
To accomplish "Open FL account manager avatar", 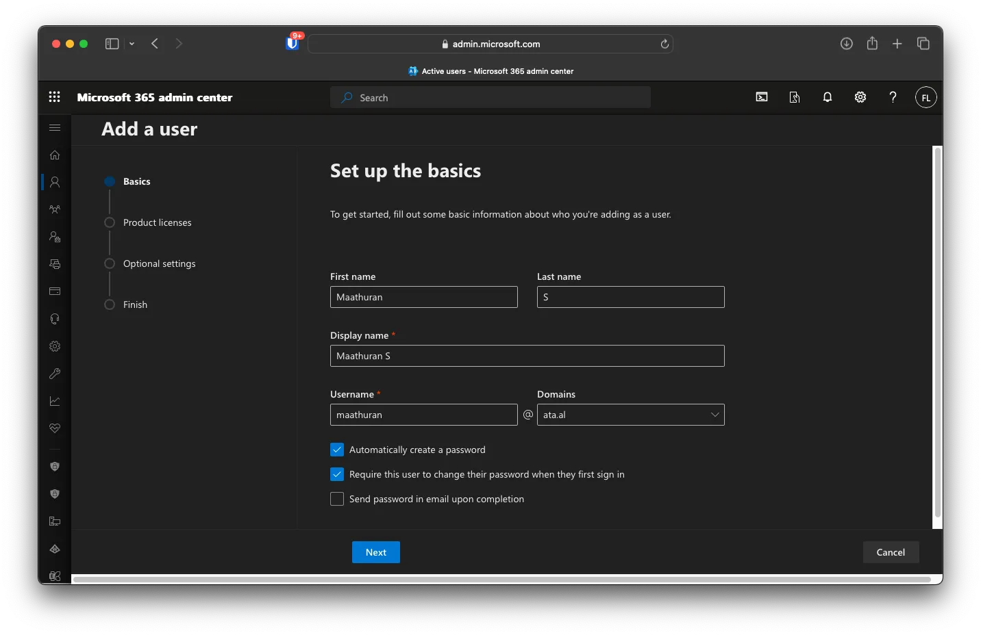I will [x=926, y=97].
